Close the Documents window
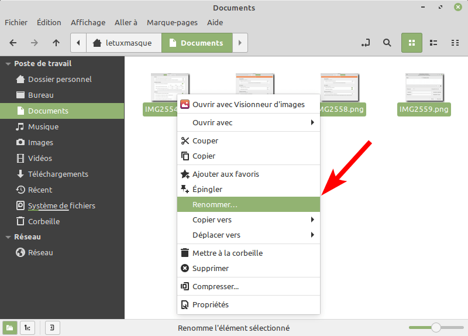 [458, 7]
